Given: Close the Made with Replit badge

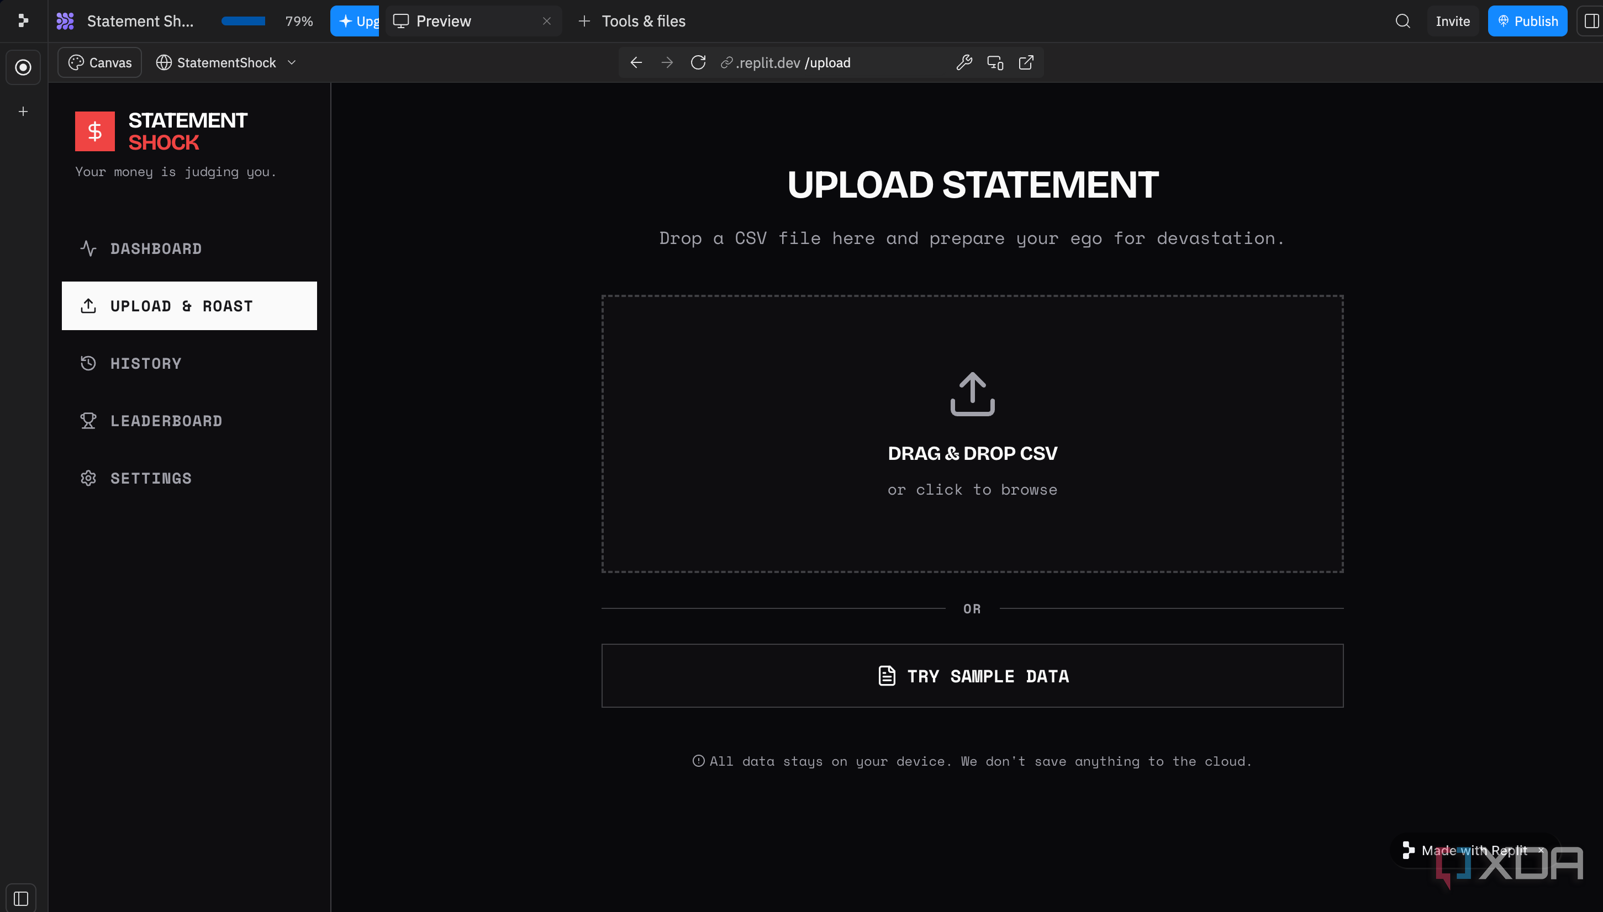Looking at the screenshot, I should tap(1541, 850).
